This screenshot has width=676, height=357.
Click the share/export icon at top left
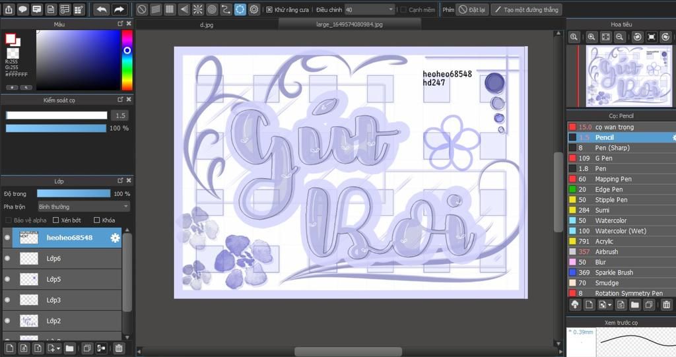pos(9,9)
